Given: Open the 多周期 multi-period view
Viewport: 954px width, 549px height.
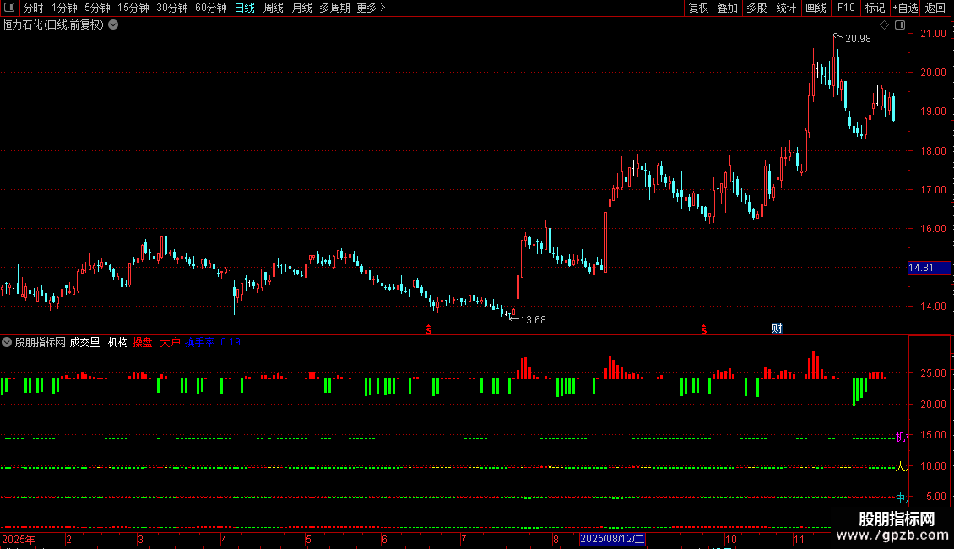Looking at the screenshot, I should click(334, 8).
